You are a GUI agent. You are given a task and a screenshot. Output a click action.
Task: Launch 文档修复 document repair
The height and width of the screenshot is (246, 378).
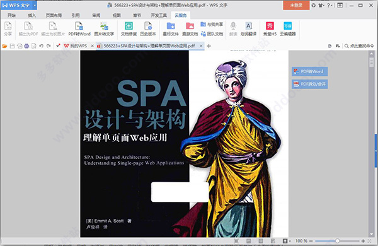click(129, 29)
